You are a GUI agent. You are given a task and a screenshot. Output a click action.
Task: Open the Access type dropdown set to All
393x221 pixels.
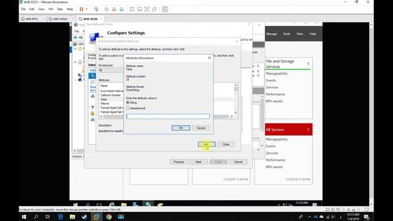coord(111,70)
